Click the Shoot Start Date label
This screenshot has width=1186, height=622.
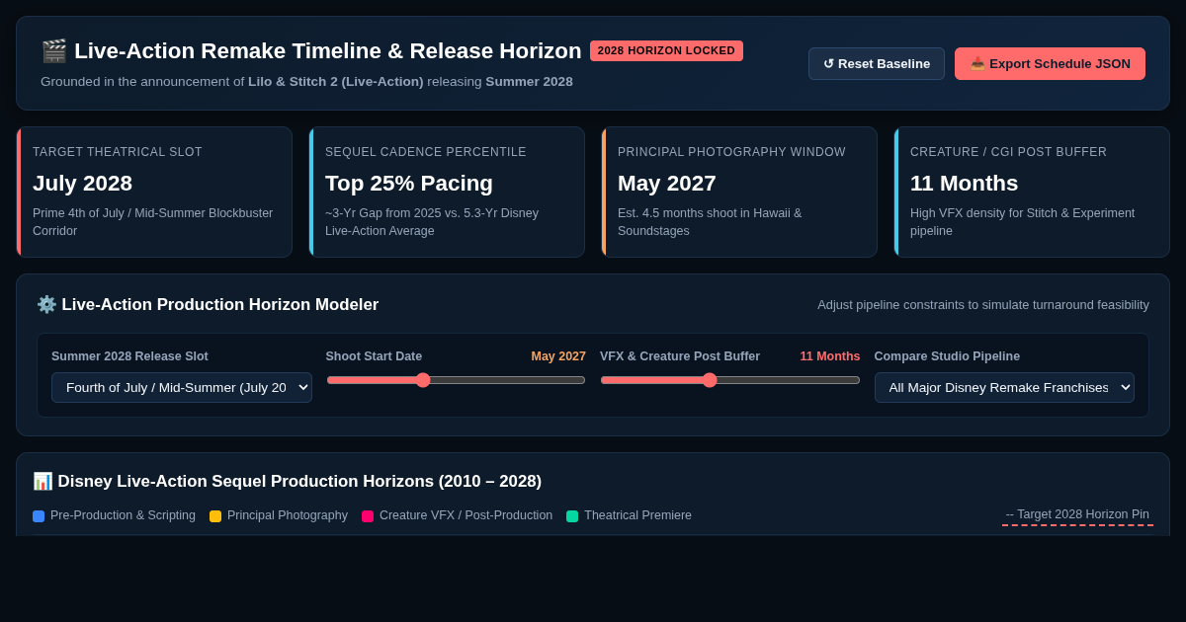(374, 356)
